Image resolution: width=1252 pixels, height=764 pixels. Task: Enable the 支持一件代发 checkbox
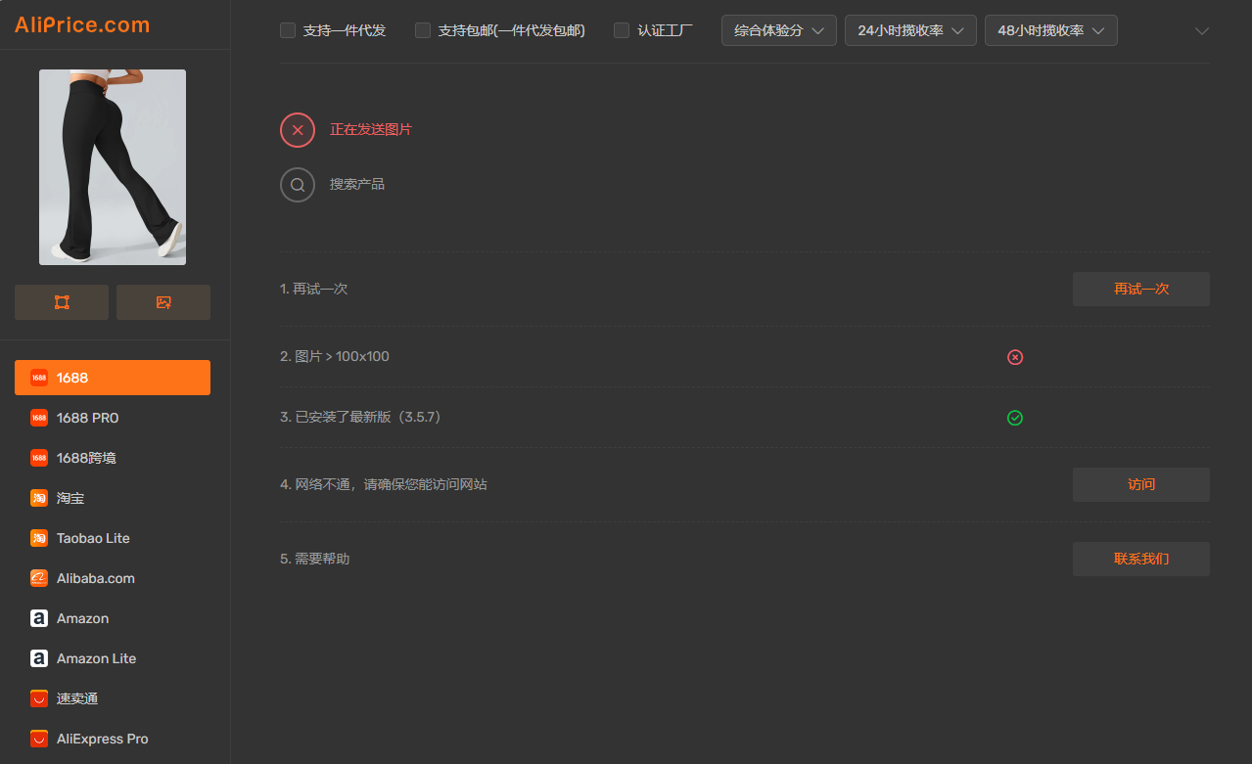(x=288, y=30)
